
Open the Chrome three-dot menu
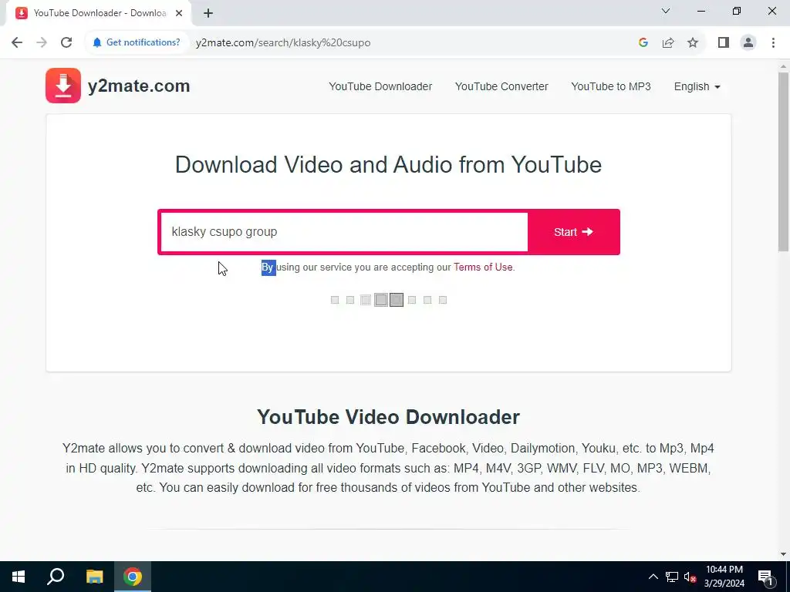point(773,42)
